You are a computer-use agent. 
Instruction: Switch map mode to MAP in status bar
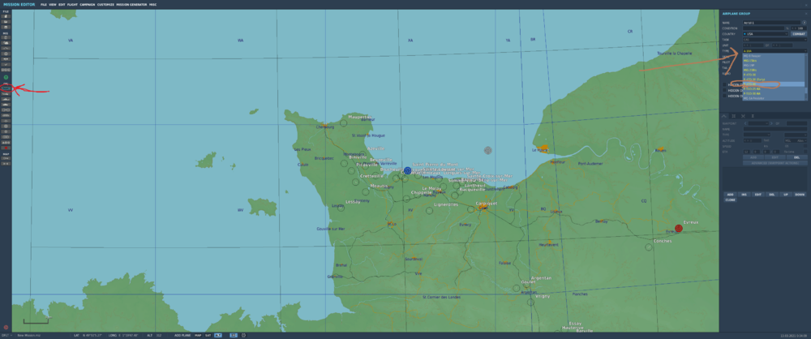point(198,335)
